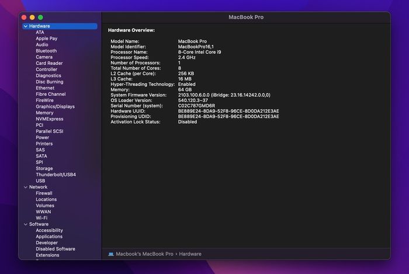Select Bluetooth in the sidebar
The width and height of the screenshot is (409, 274).
click(x=46, y=51)
